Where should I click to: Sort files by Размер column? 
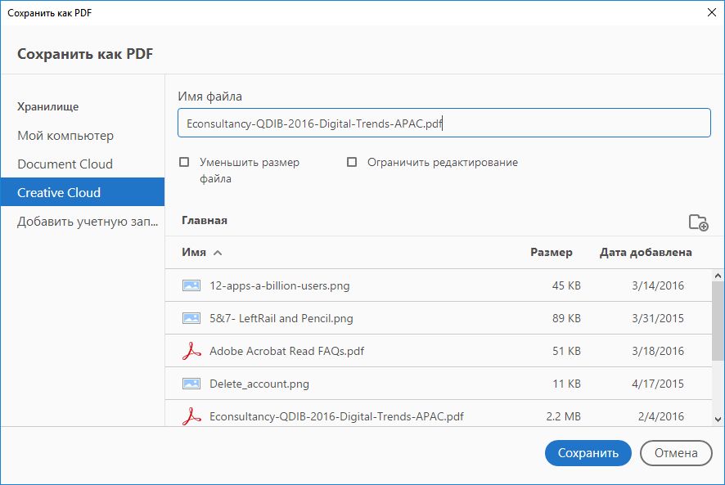point(551,253)
